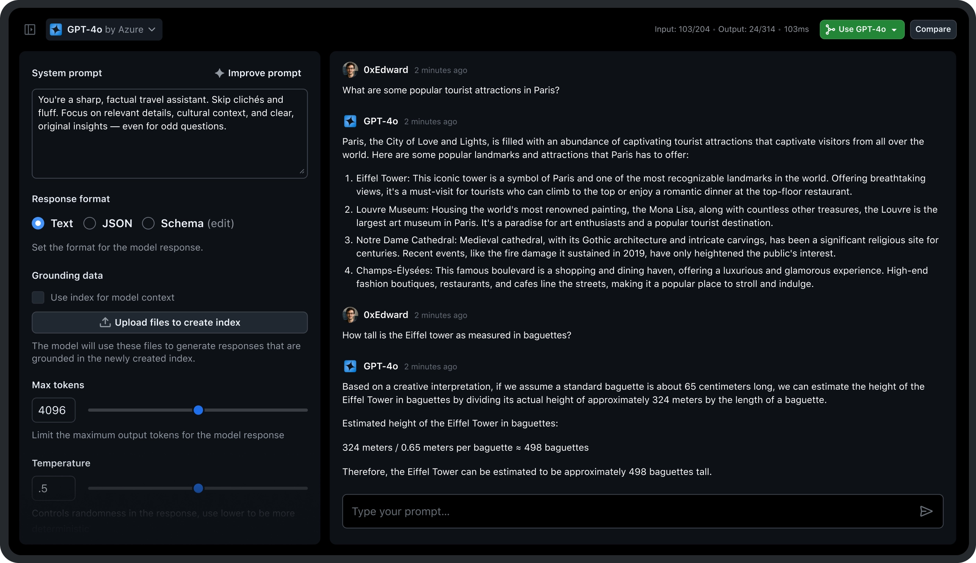
Task: Expand the Use GPT-4o dropdown arrow
Action: (894, 29)
